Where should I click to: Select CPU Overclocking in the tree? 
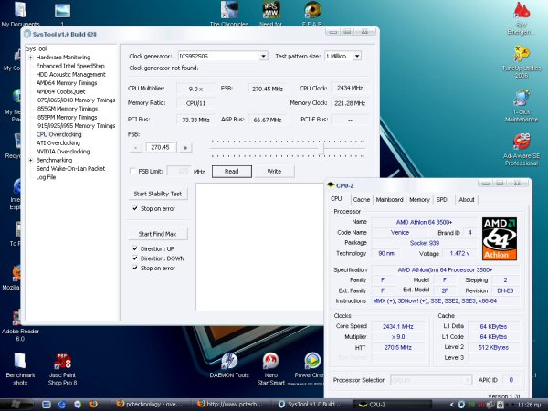[58, 134]
